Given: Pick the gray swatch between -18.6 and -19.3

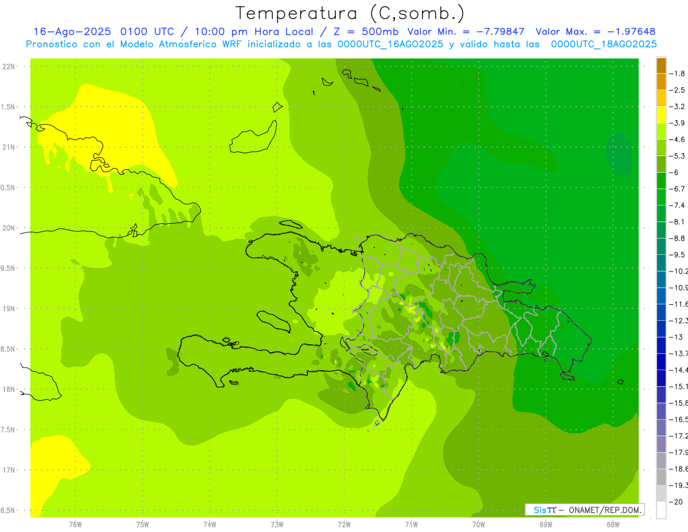Looking at the screenshot, I should (661, 477).
